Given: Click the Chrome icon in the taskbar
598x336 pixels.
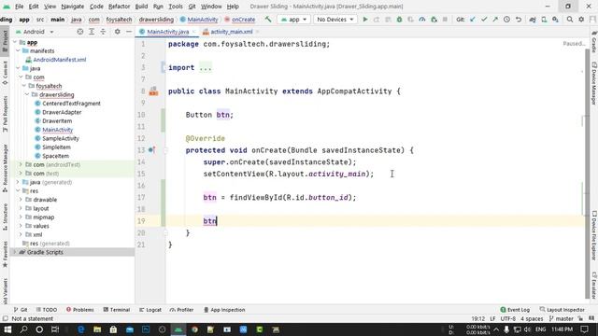Looking at the screenshot, I should point(194,329).
